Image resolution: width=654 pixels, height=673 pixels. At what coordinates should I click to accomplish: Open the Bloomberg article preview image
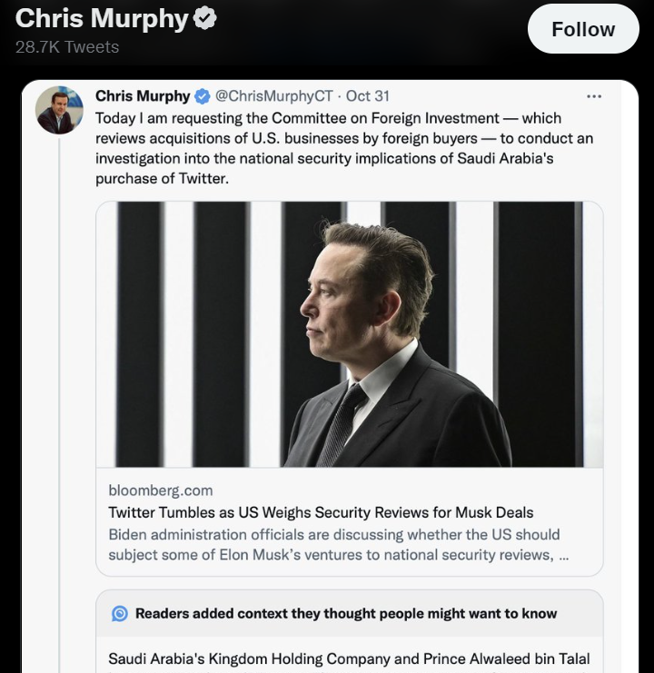pos(349,334)
